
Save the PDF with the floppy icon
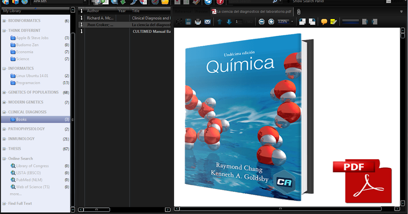point(188,22)
